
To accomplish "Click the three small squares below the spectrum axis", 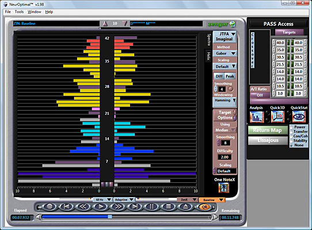I will pos(107,184).
